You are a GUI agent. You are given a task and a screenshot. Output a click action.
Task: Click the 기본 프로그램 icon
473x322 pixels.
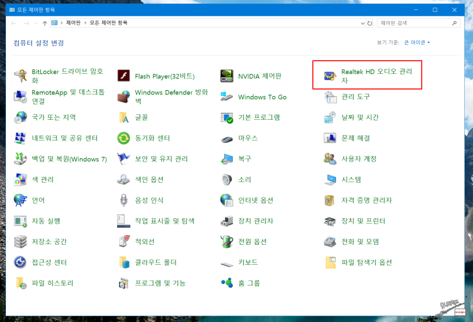click(227, 117)
